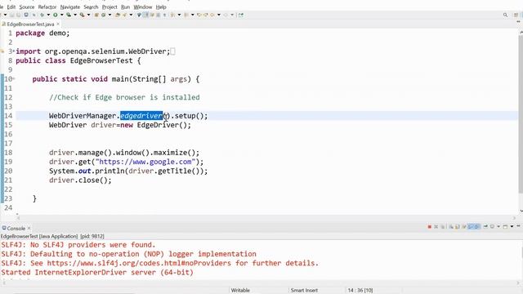The image size is (523, 294).
Task: Terminate the running program with red square
Action: [x=430, y=227]
